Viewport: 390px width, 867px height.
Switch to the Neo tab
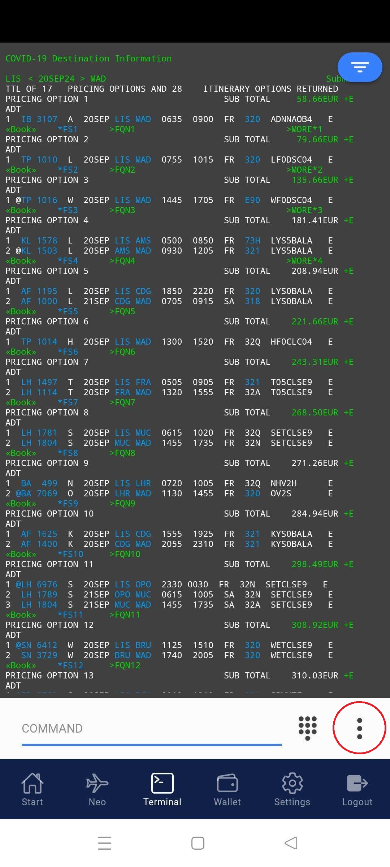point(97,790)
